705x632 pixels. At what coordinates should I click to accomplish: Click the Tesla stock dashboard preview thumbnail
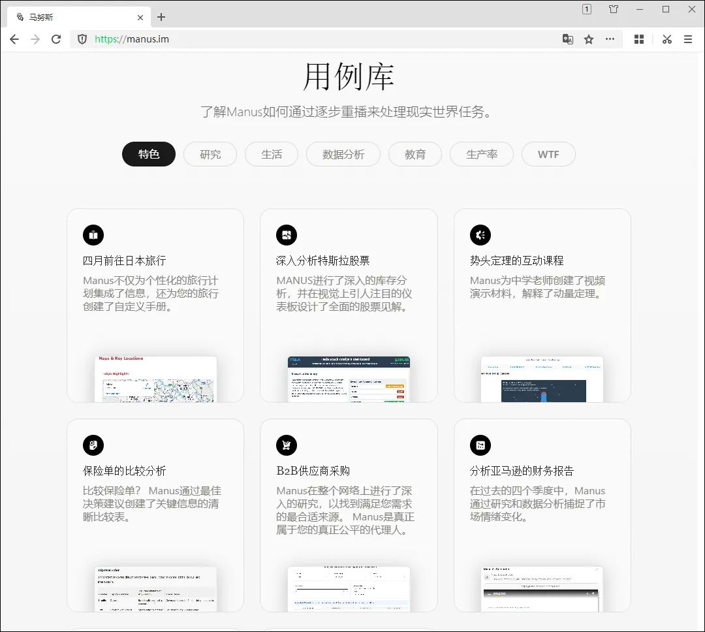pos(349,379)
